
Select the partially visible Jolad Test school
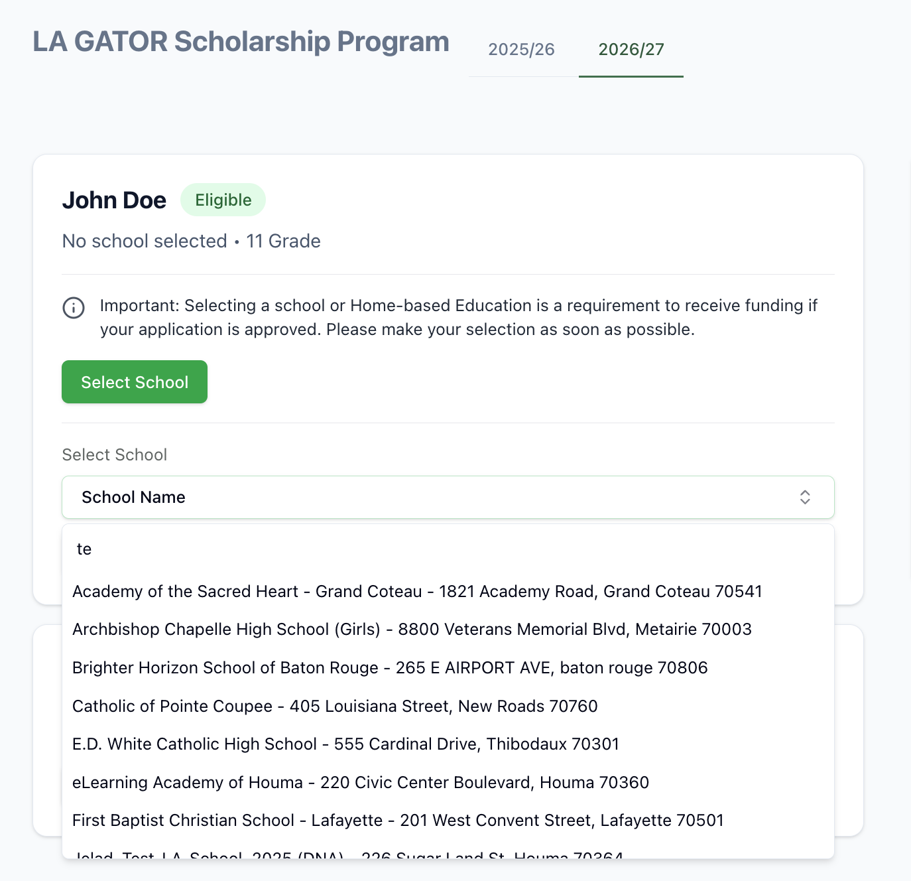click(348, 854)
